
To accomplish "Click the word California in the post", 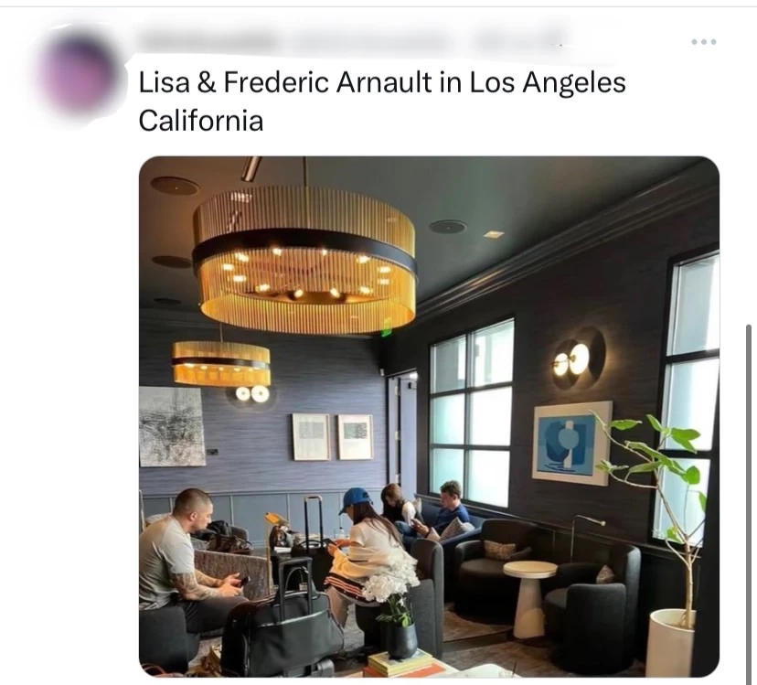I will point(201,121).
